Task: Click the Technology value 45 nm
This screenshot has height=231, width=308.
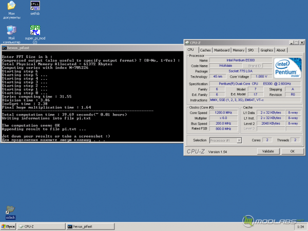Action: [218, 76]
